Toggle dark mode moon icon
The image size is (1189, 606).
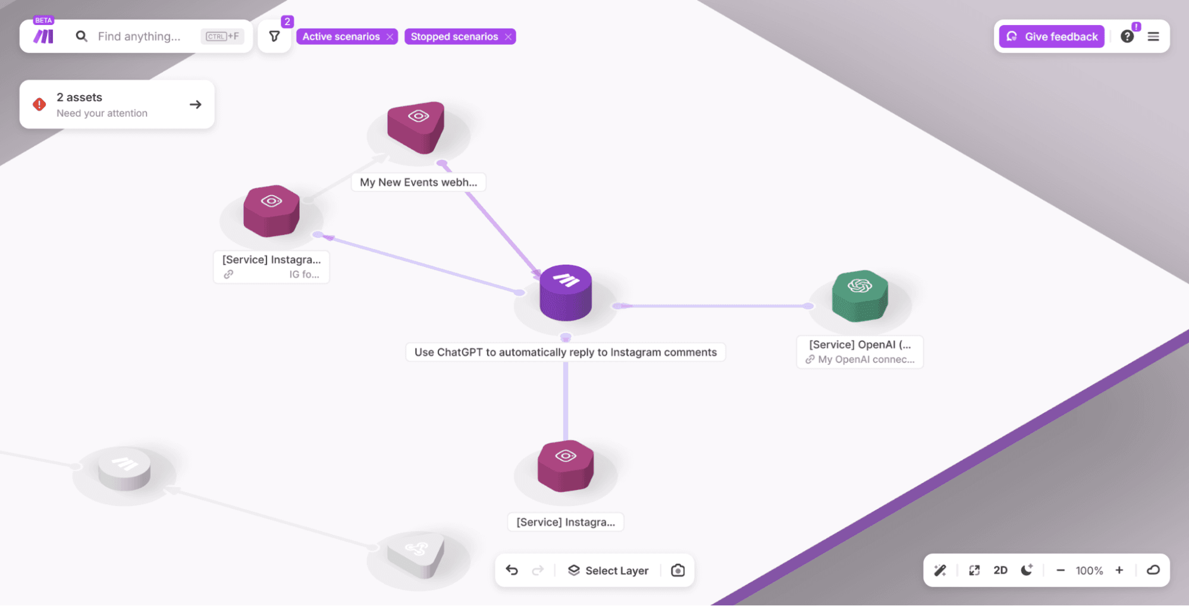1027,570
